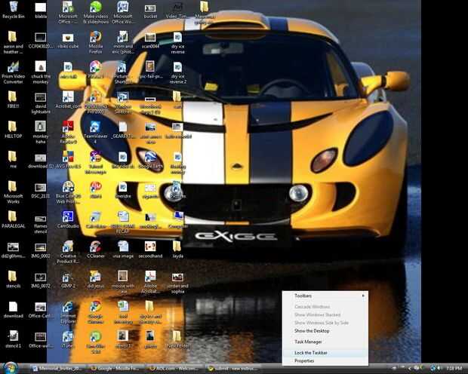Viewport: 468px width, 374px height.
Task: Click the GIMP 2 desktop shortcut
Action: click(x=68, y=280)
